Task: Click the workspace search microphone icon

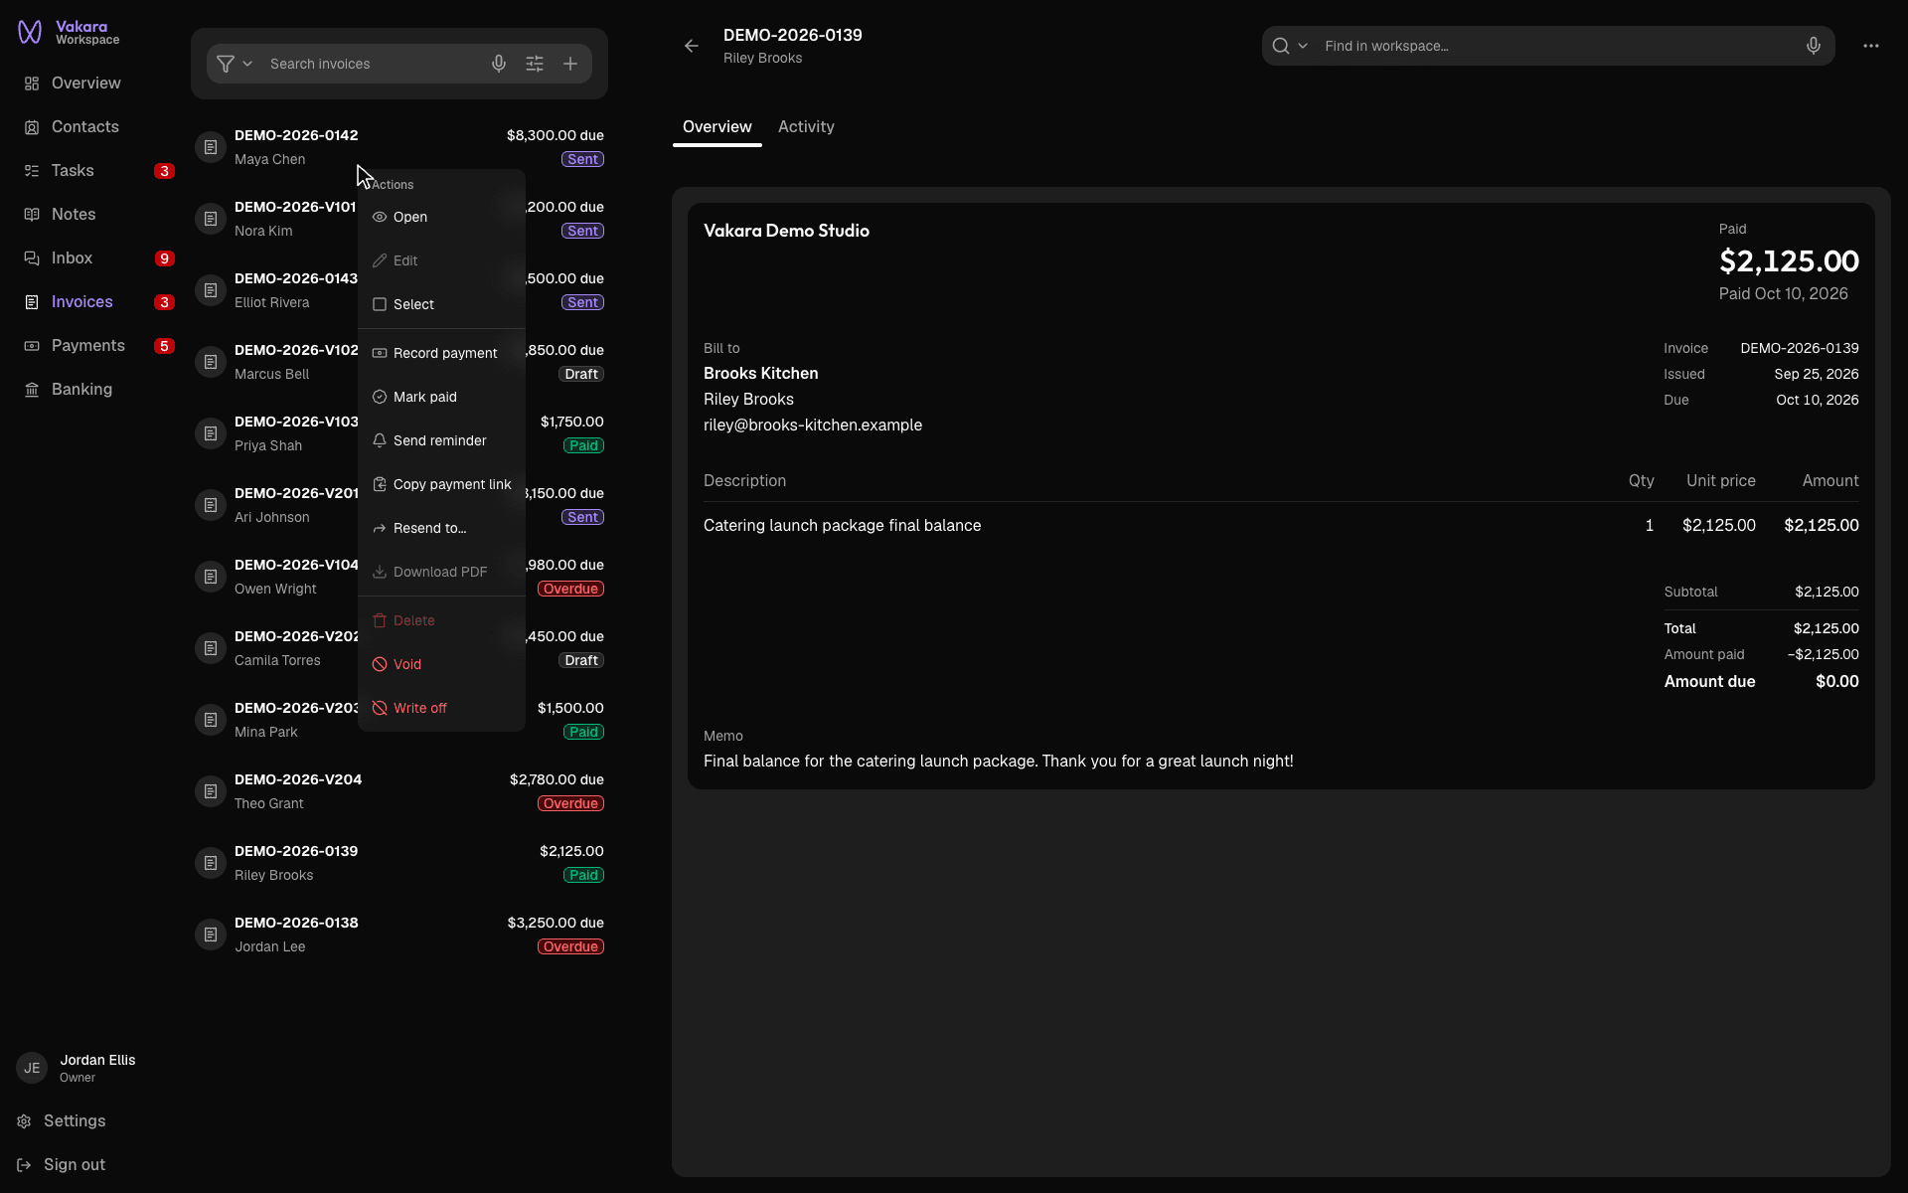Action: 1814,46
